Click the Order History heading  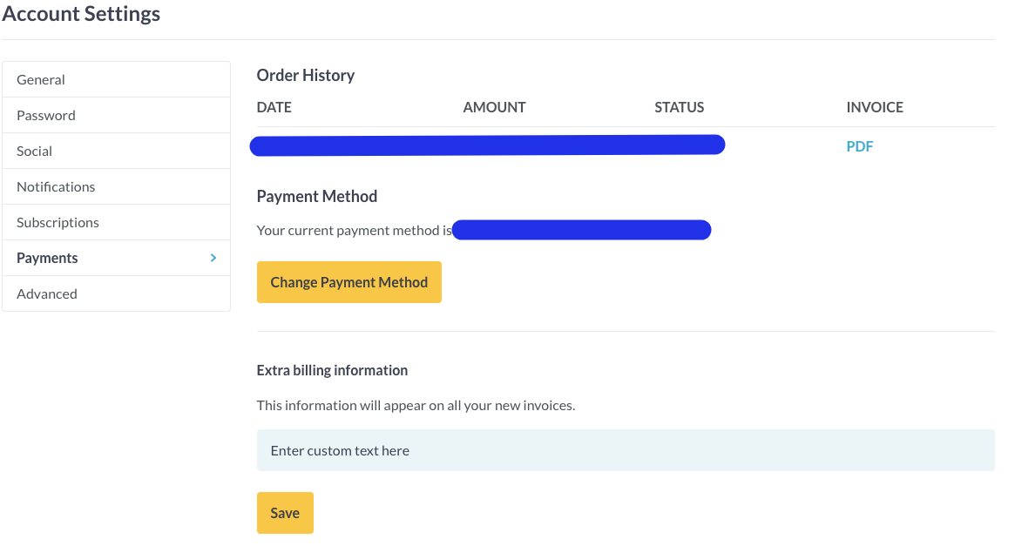pyautogui.click(x=306, y=75)
